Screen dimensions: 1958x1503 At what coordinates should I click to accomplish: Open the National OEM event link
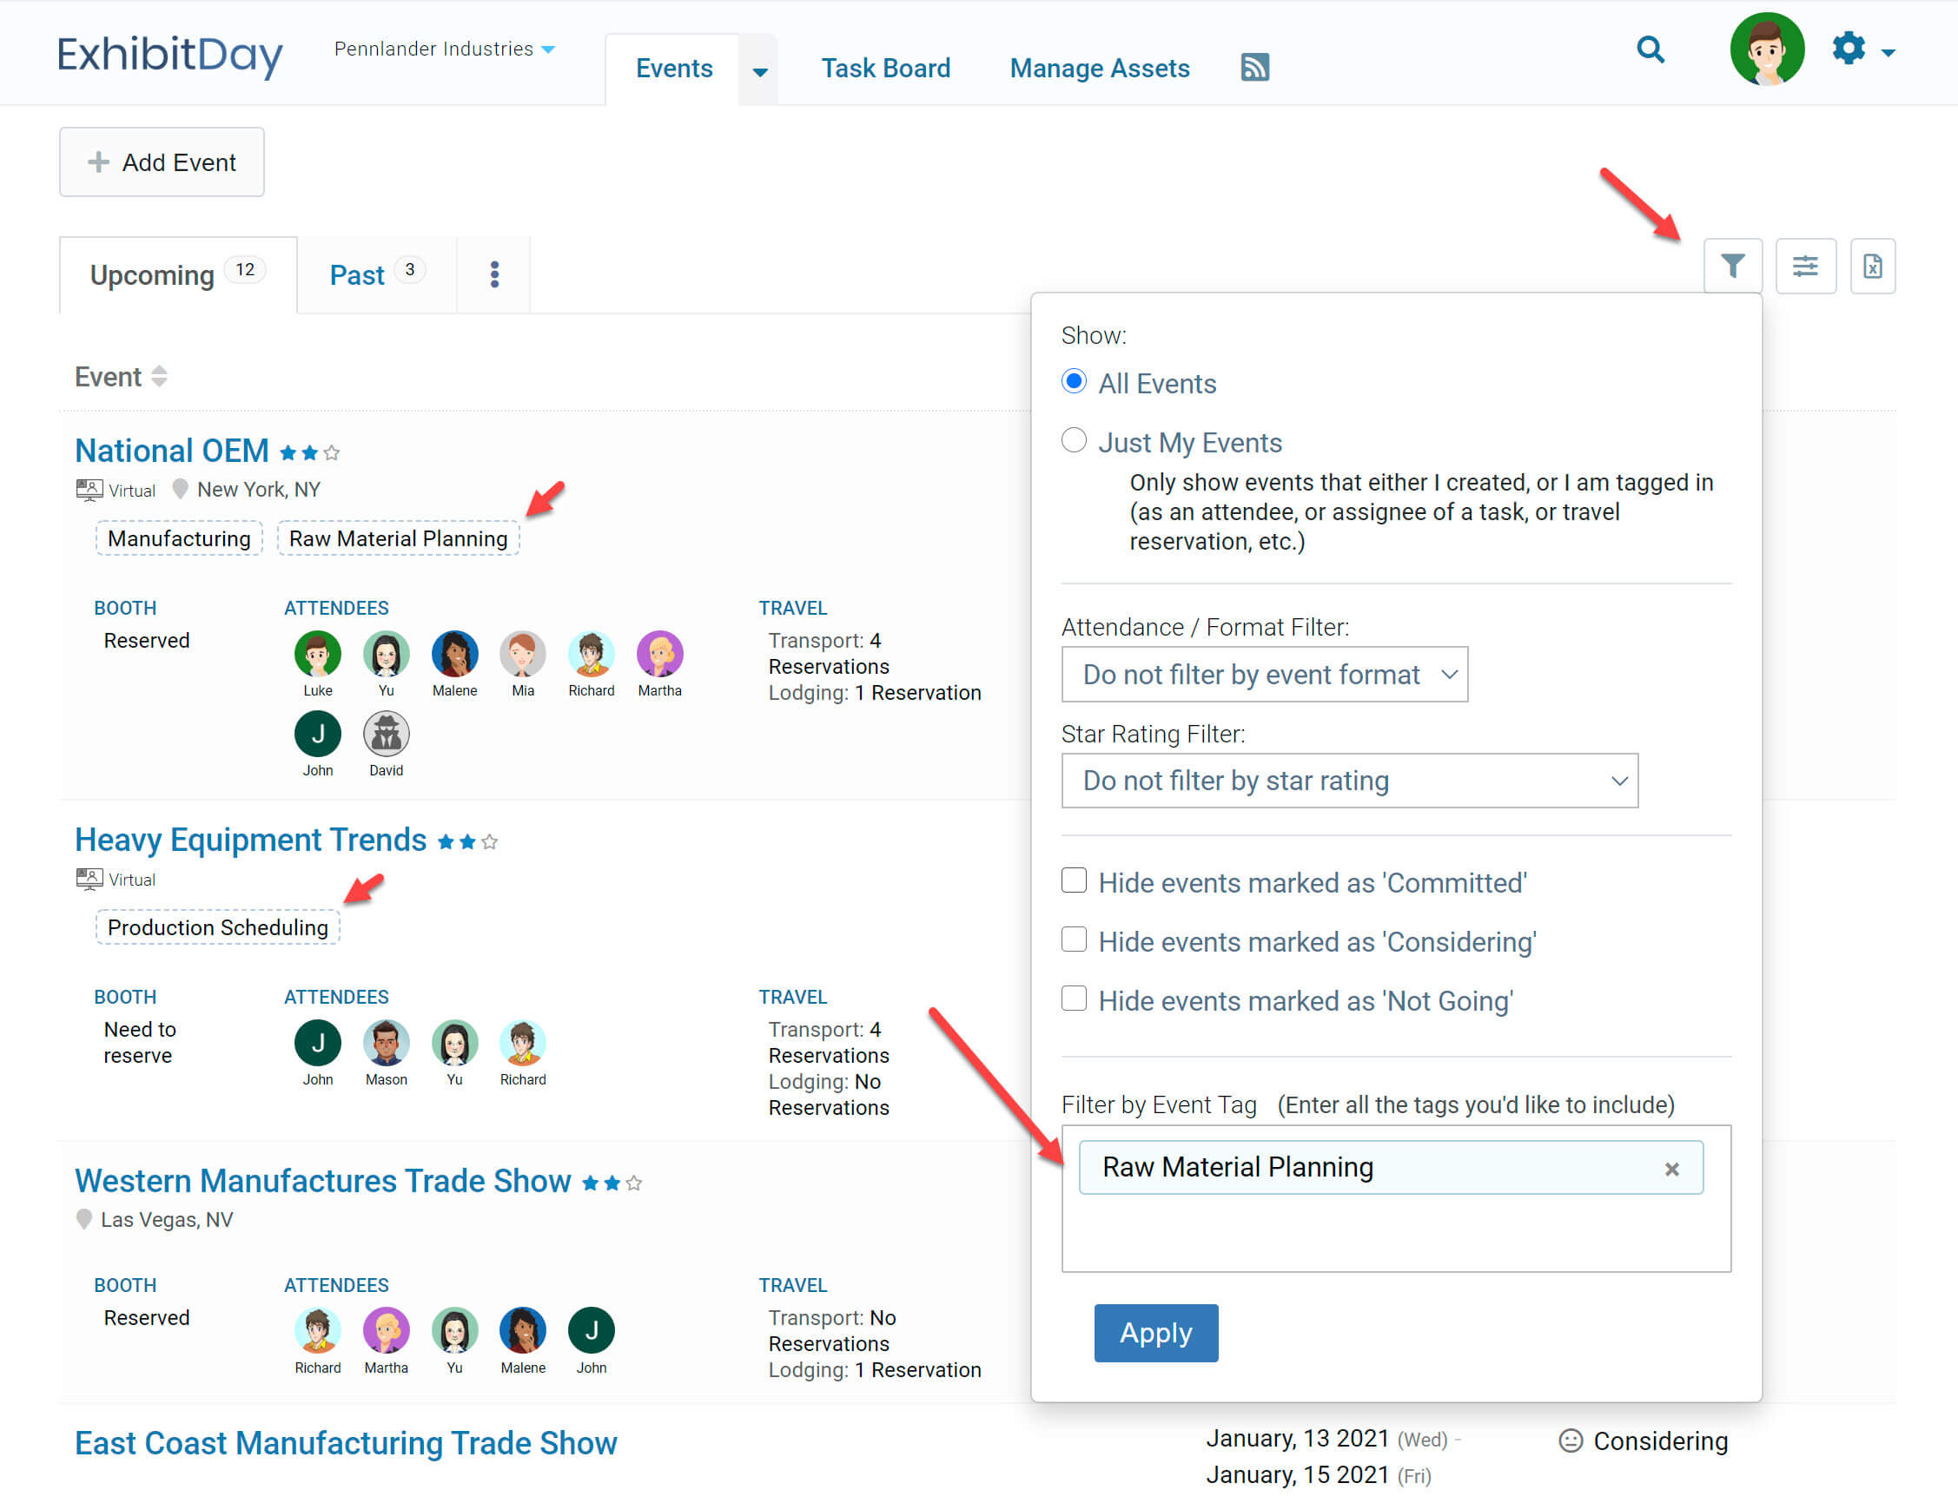[171, 450]
